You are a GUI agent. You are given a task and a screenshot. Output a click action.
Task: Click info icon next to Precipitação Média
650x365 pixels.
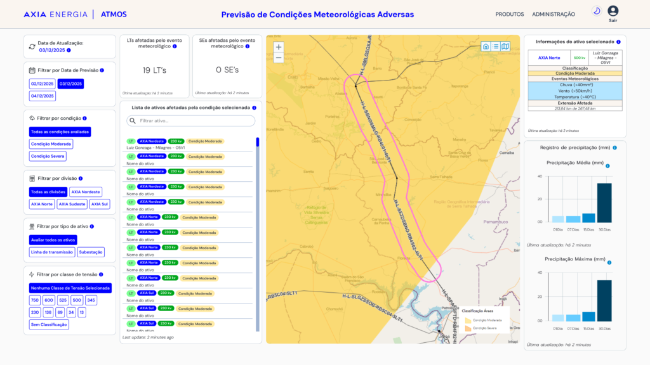pos(607,166)
